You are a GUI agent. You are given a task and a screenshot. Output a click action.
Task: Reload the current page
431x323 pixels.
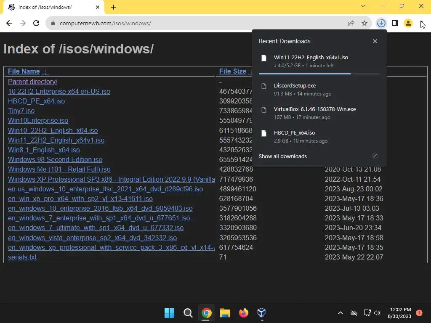coord(36,24)
